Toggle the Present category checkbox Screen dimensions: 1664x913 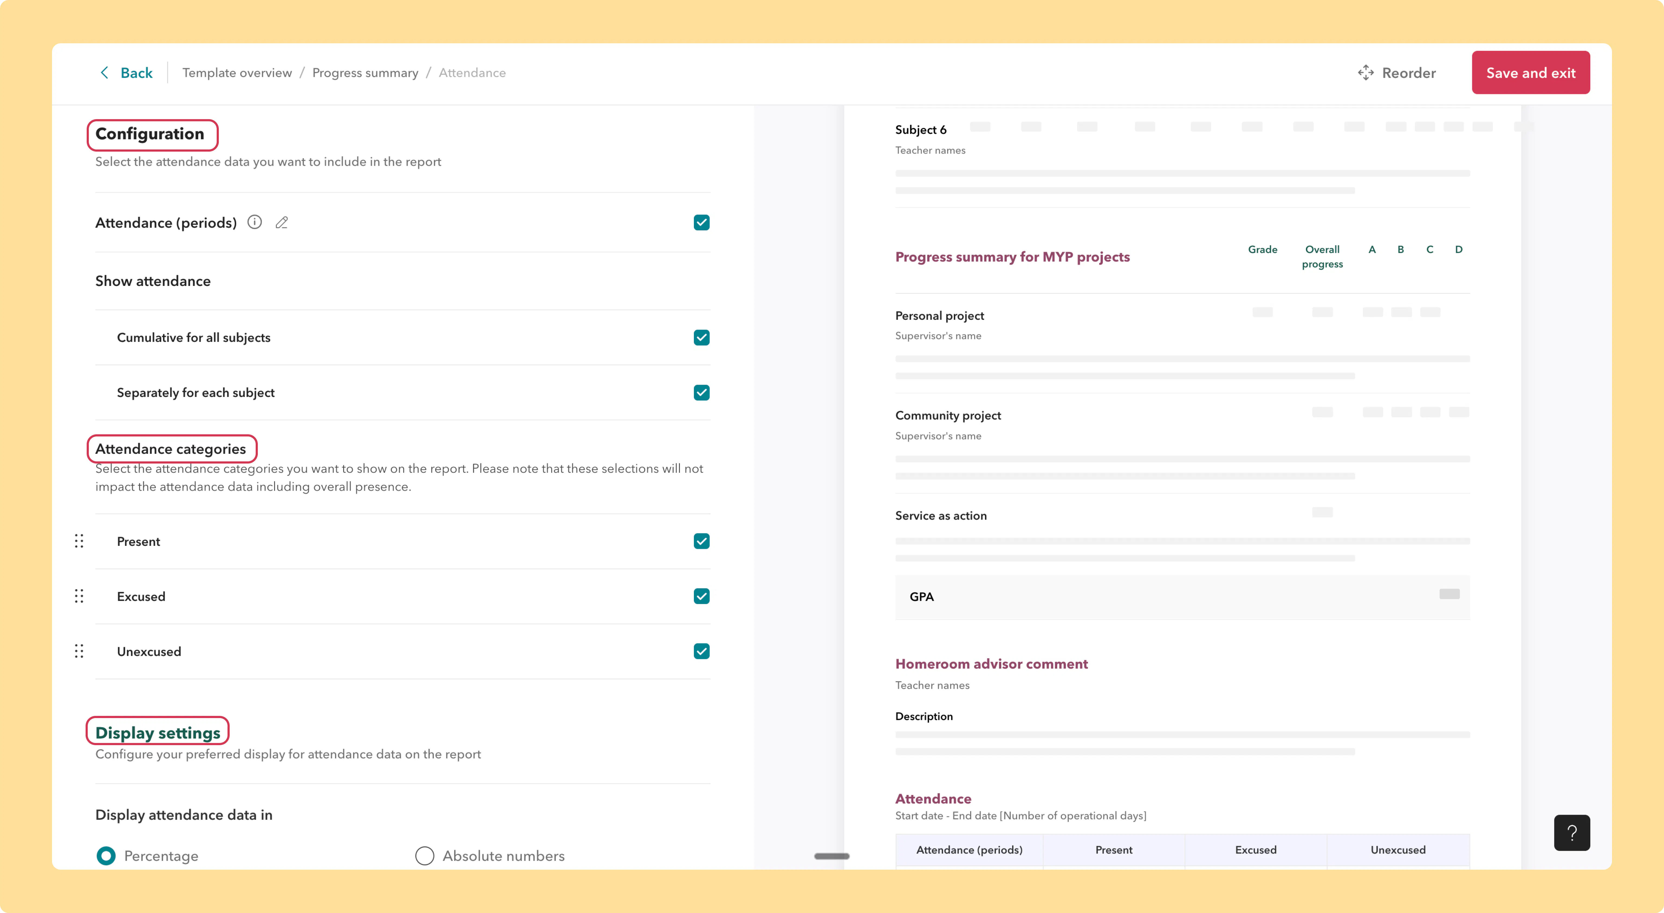[x=701, y=541]
